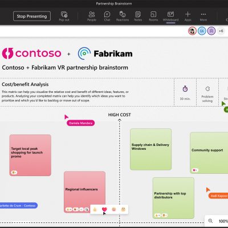Click the Contoso logo
Viewport: 228px width, 228px height.
[32, 53]
